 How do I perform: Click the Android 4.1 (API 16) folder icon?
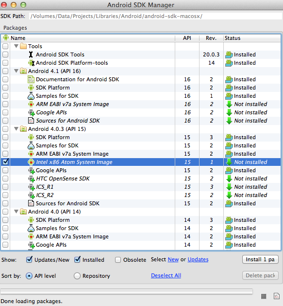(23, 71)
